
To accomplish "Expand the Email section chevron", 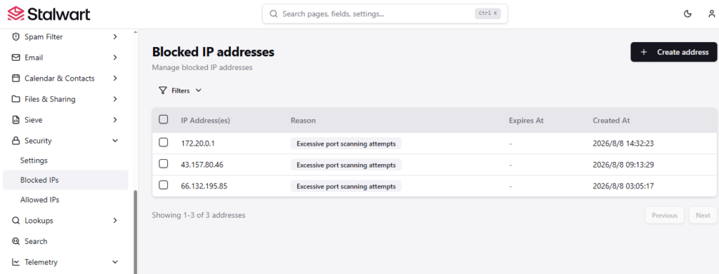I will tap(115, 57).
